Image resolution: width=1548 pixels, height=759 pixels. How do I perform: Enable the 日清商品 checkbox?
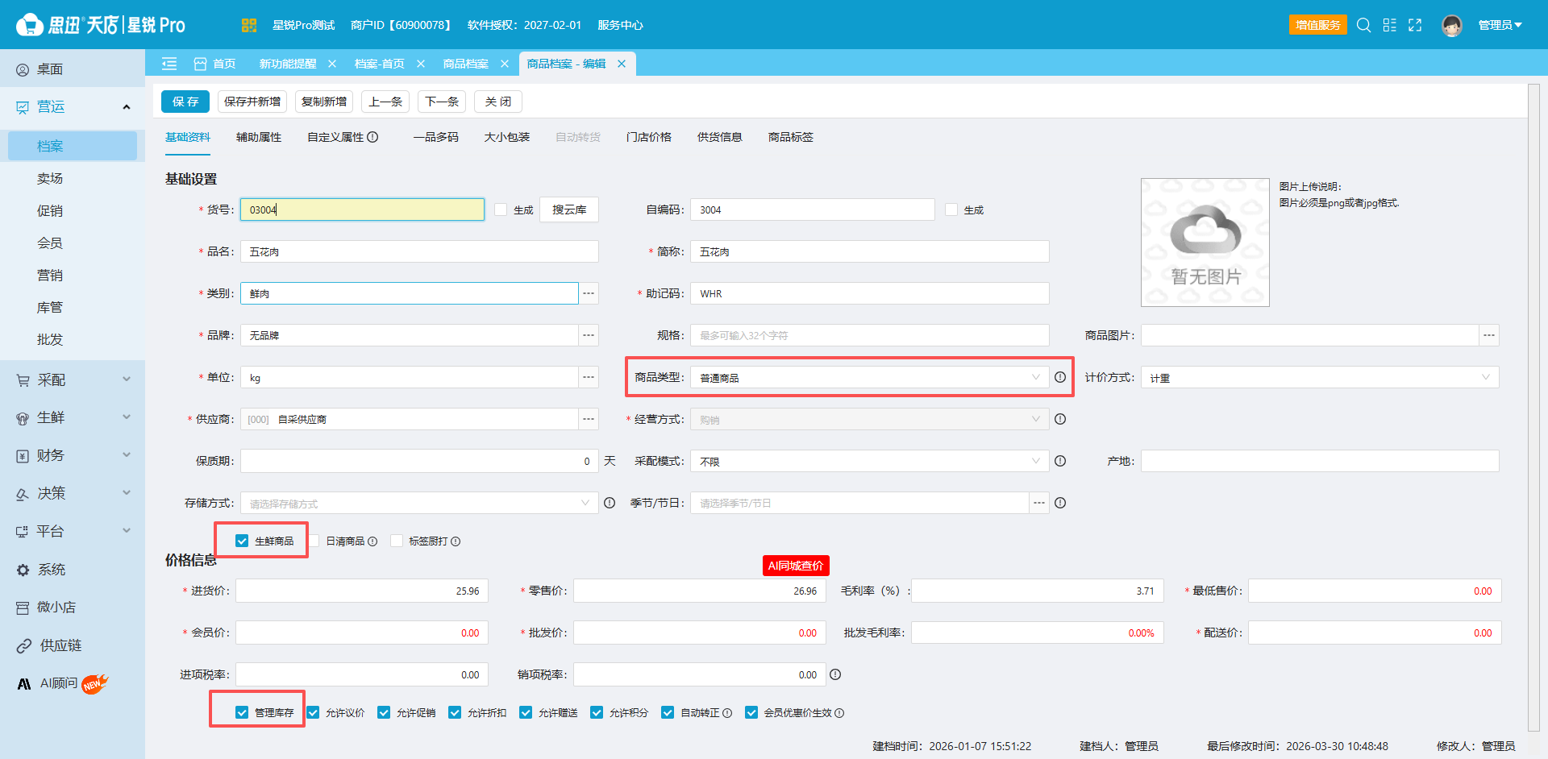point(314,541)
